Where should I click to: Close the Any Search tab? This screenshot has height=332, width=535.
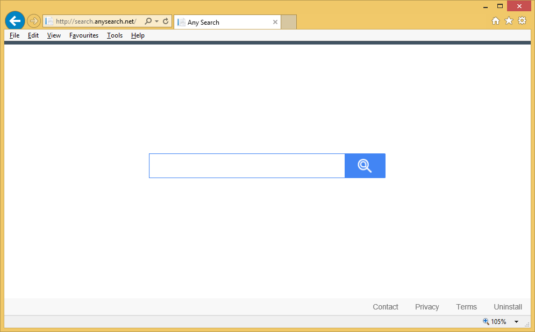click(x=275, y=22)
